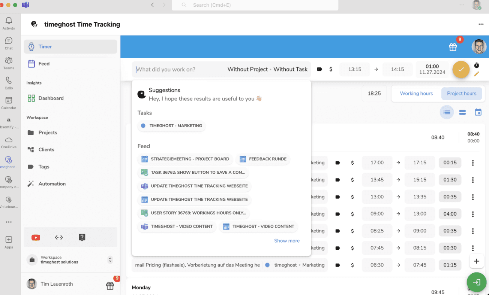Click the timeghost ghost logo in the app header
This screenshot has height=295, width=489.
coord(34,24)
